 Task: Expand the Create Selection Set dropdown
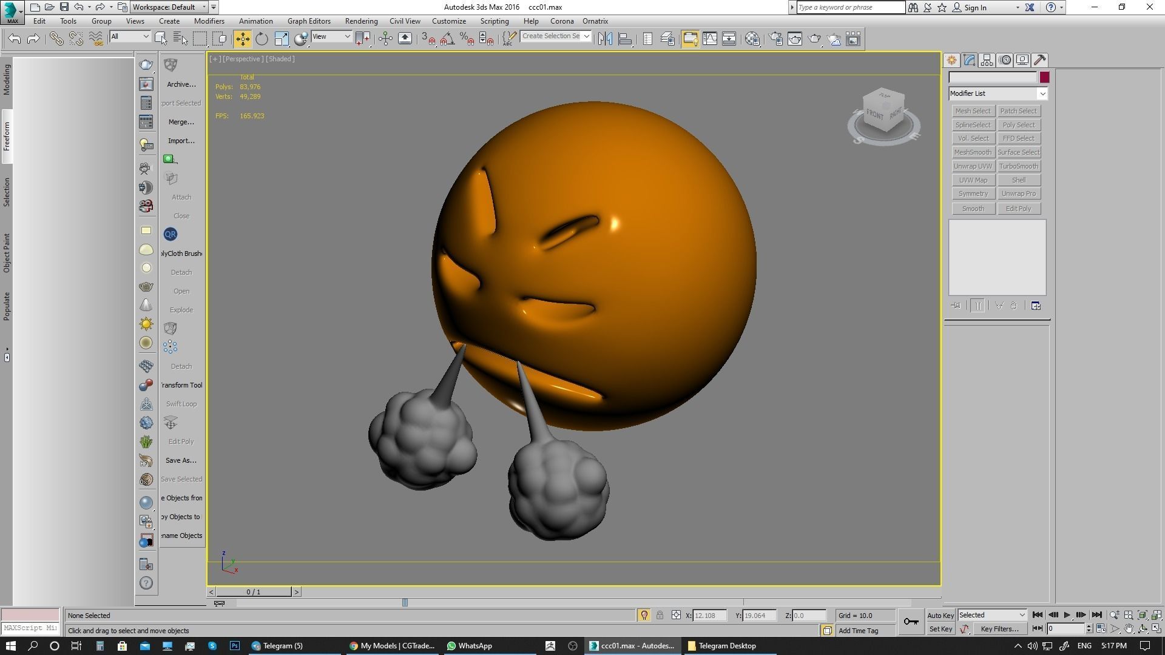point(587,36)
